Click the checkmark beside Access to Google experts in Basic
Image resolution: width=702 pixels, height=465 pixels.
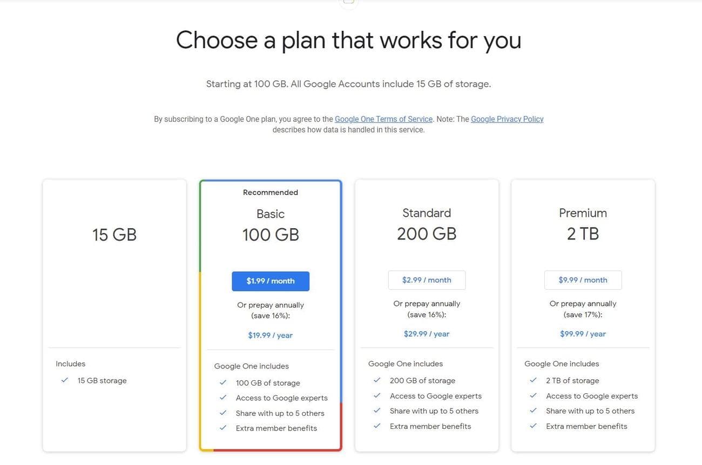[x=223, y=398]
